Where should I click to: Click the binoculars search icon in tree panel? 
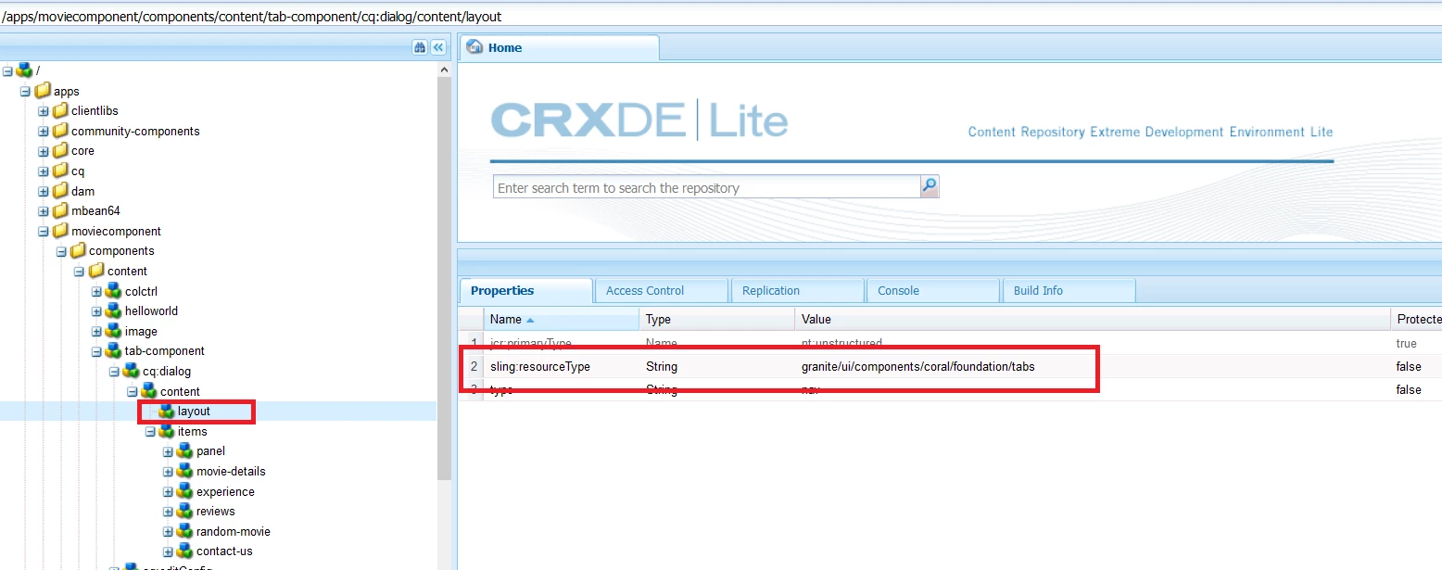[420, 47]
